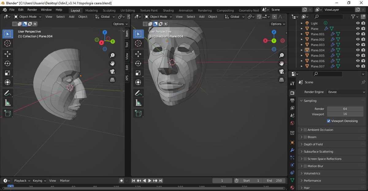Pick the Rotate tool in right viewport
This screenshot has height=191, width=368.
[x=138, y=64]
